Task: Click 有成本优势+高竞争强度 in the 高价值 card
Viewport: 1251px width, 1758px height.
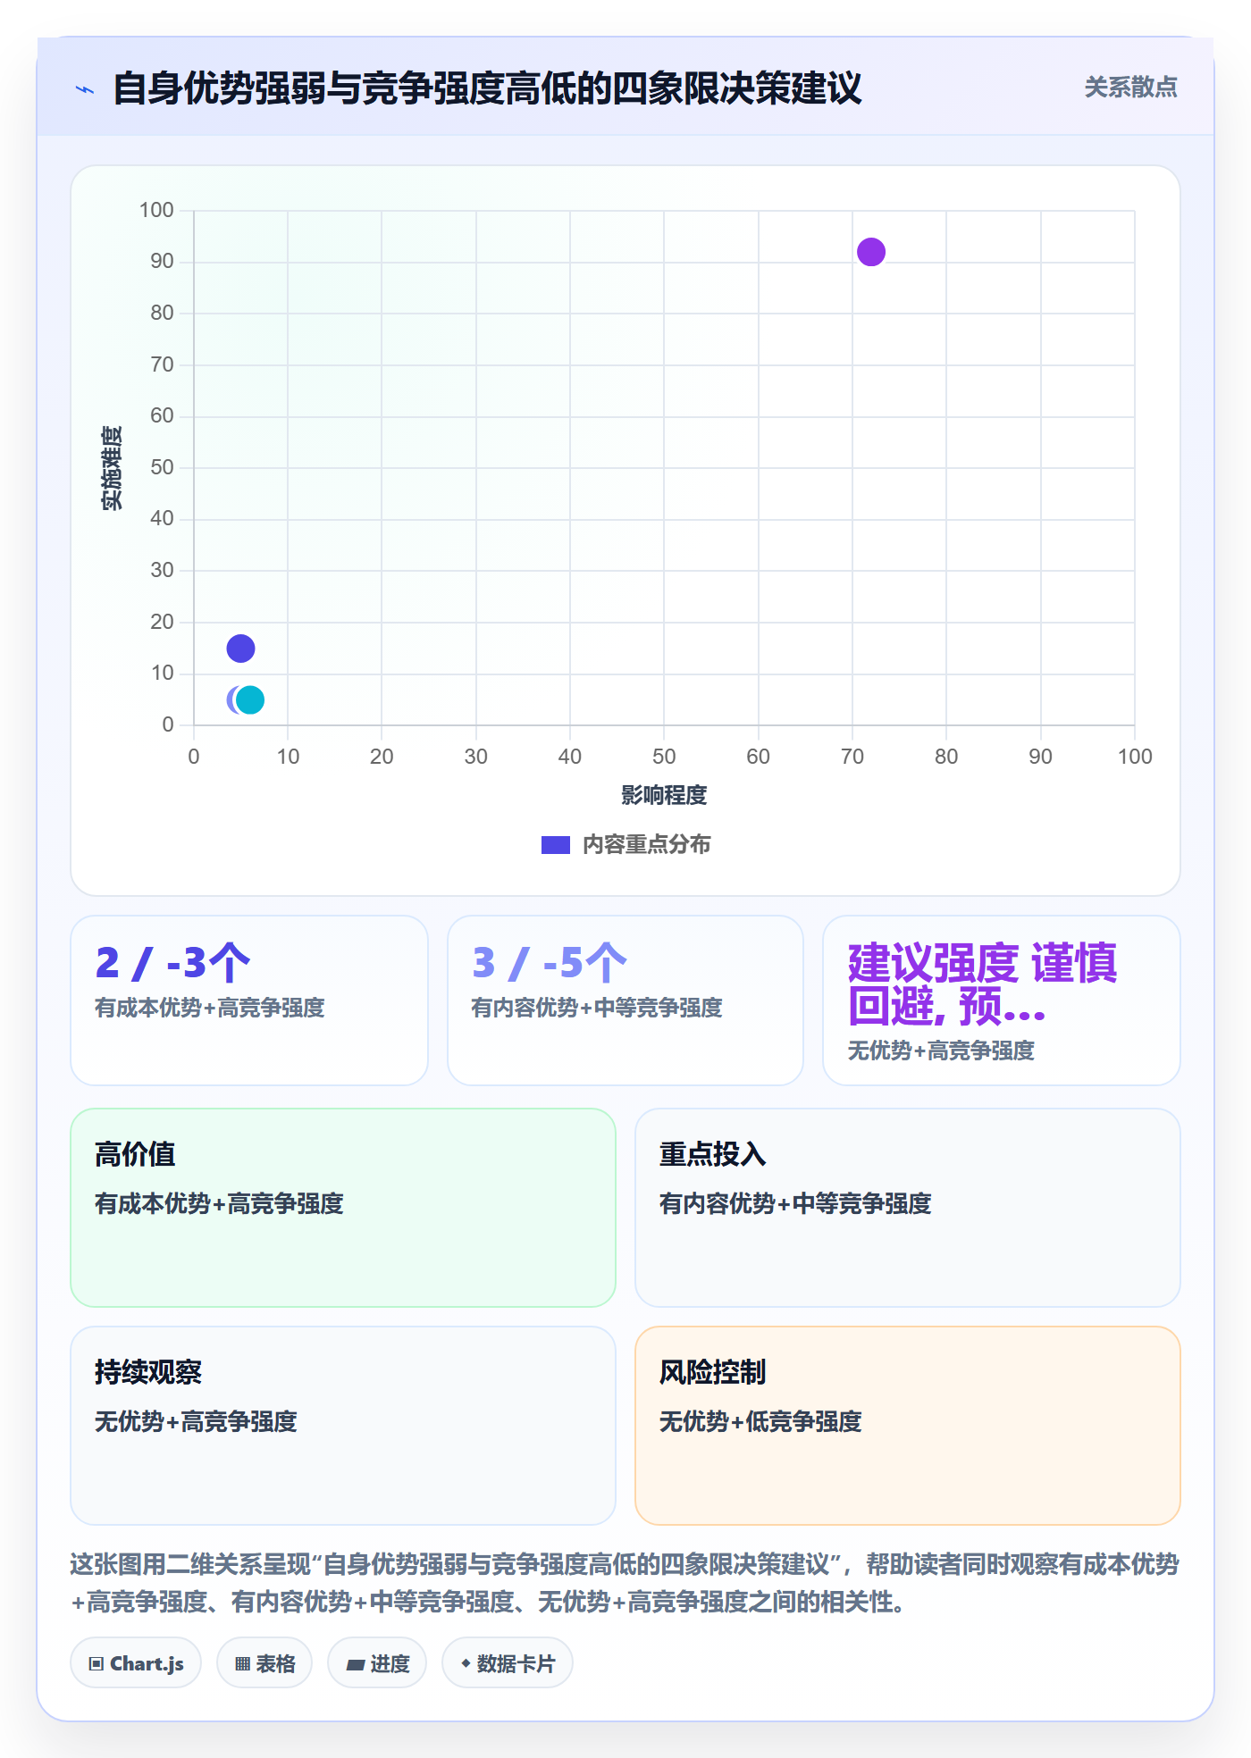Action: (x=219, y=1203)
